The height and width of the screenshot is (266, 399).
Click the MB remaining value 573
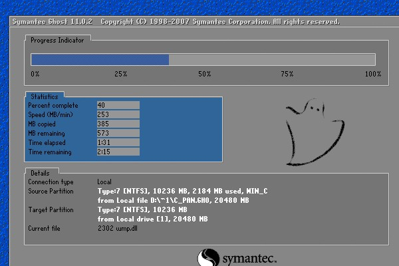coord(118,133)
